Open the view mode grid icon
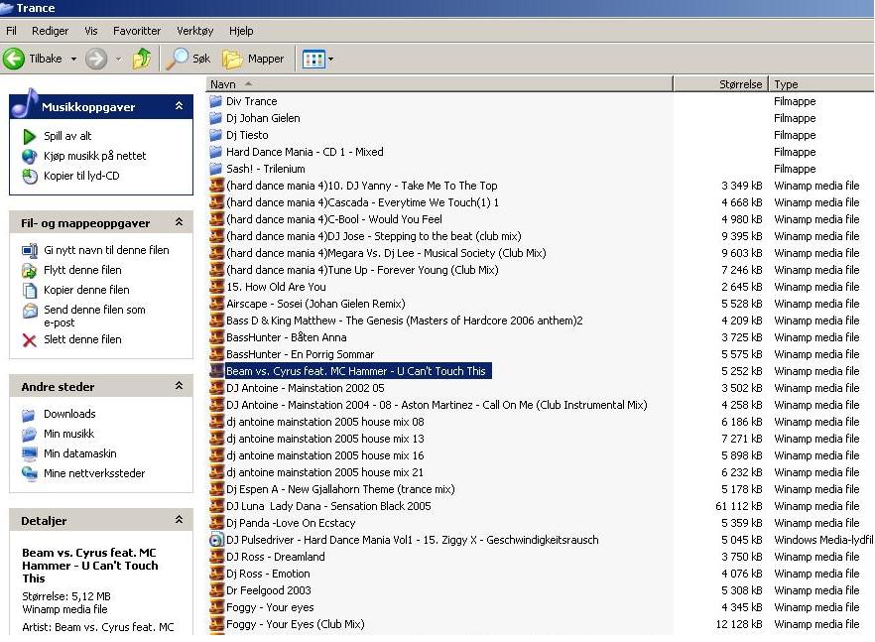Image resolution: width=875 pixels, height=642 pixels. pyautogui.click(x=313, y=59)
